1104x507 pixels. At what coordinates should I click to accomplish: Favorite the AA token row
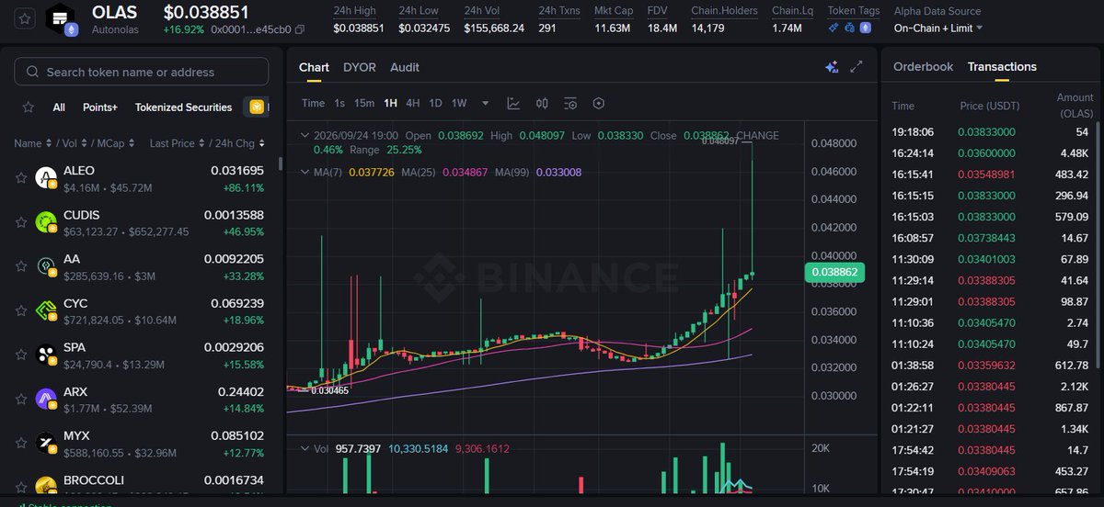21,266
